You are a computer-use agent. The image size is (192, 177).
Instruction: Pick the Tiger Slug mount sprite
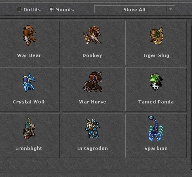156,36
